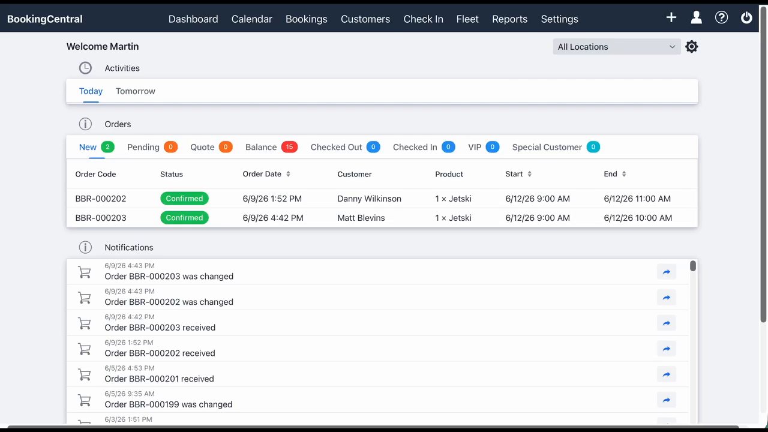Switch to the Pending orders tab
This screenshot has width=768, height=432.
click(x=152, y=147)
